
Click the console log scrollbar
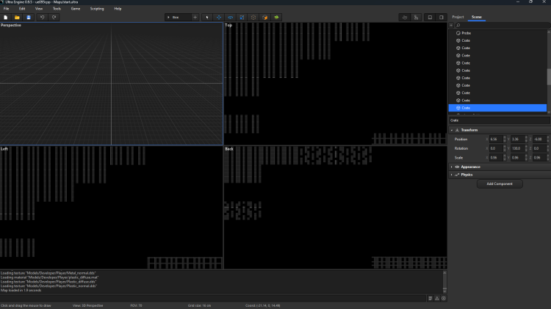pos(444,282)
